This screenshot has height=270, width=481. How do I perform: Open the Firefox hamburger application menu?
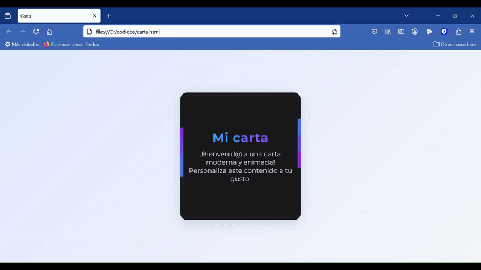pos(472,32)
